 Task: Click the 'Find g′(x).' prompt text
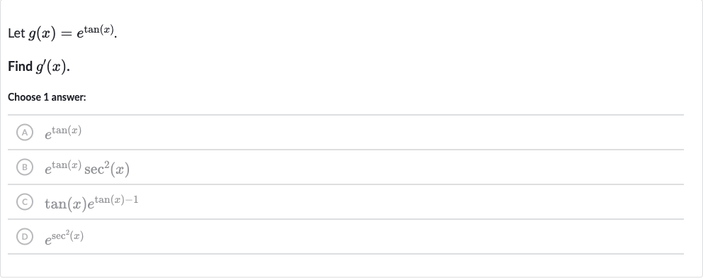(x=39, y=67)
